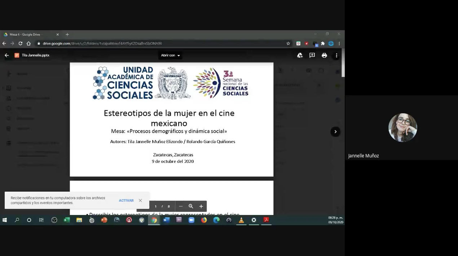Click browser back arrow
The image size is (458, 256).
pos(4,44)
